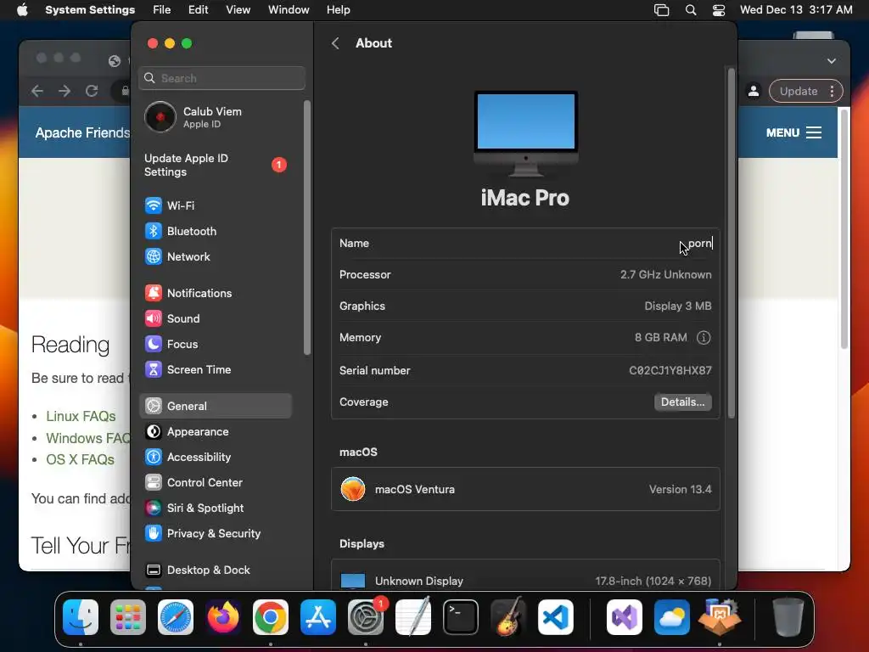Open Google Chrome from the Dock
The width and height of the screenshot is (869, 652).
tap(271, 617)
